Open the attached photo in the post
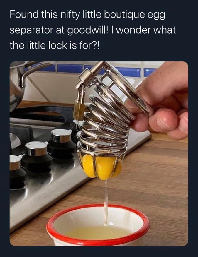 pos(99,154)
